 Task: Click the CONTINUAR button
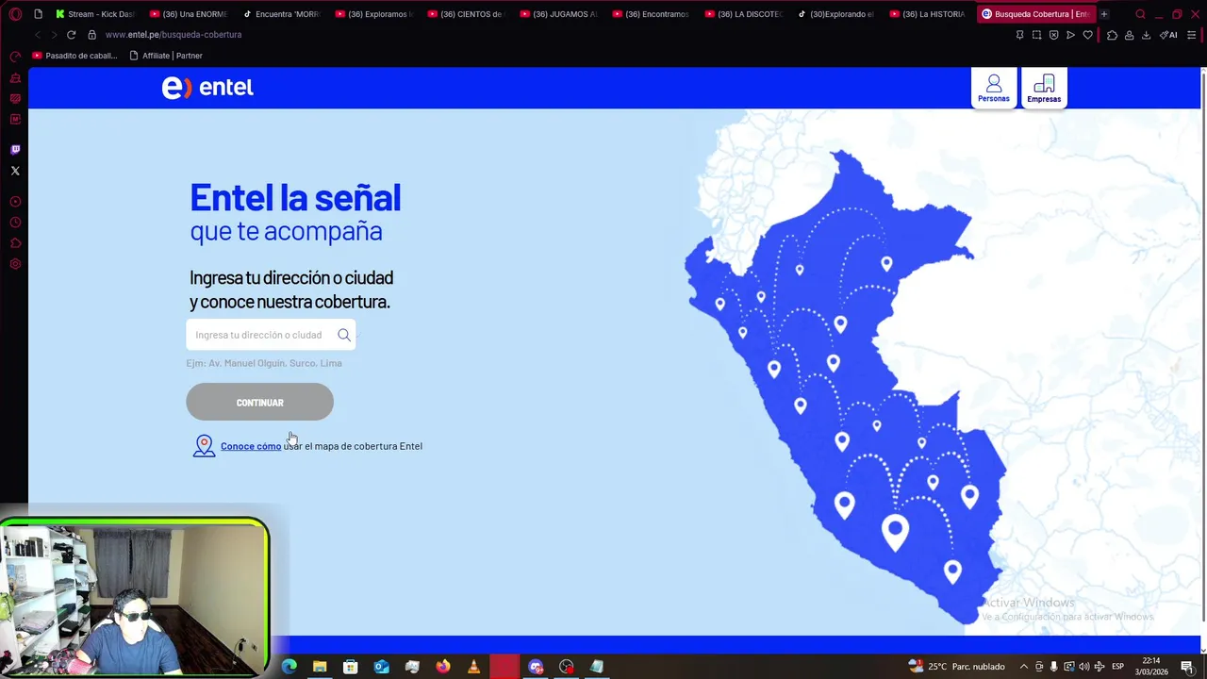coord(259,402)
